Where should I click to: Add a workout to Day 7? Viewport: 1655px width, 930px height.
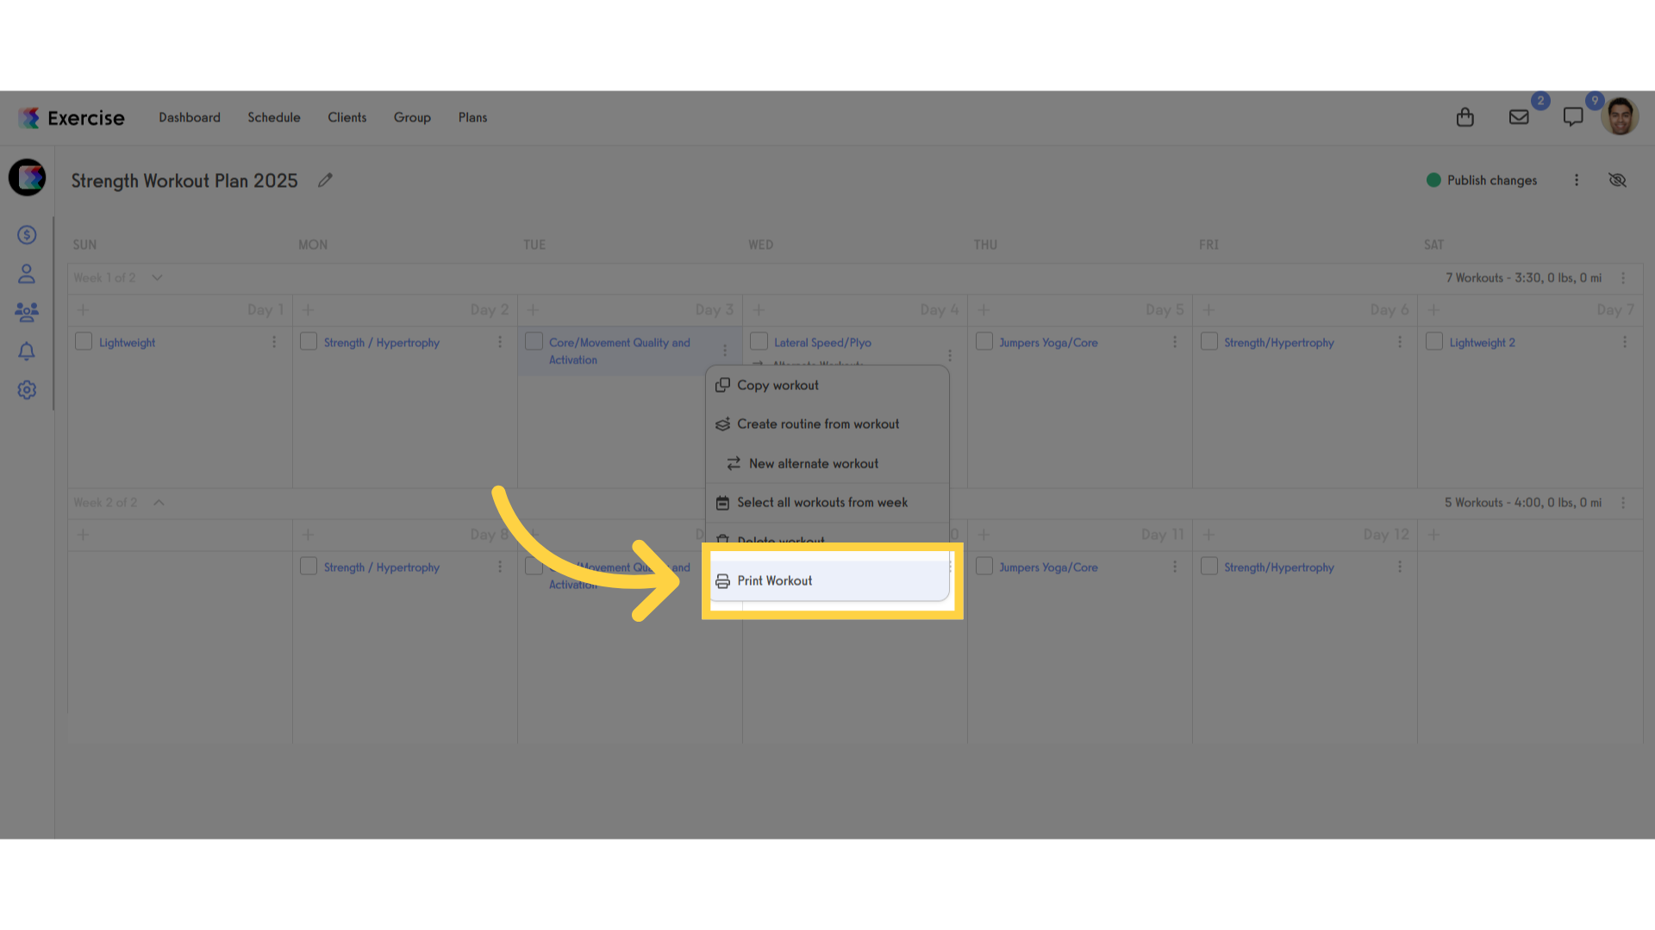[1433, 310]
